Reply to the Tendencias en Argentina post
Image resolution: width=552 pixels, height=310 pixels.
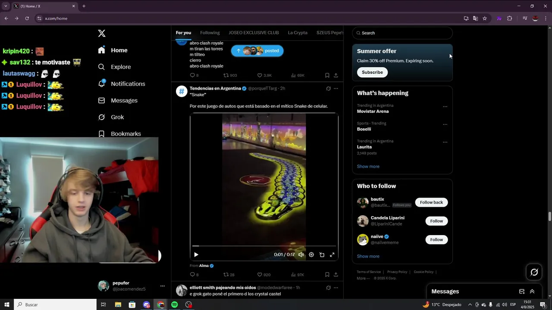[x=194, y=275]
